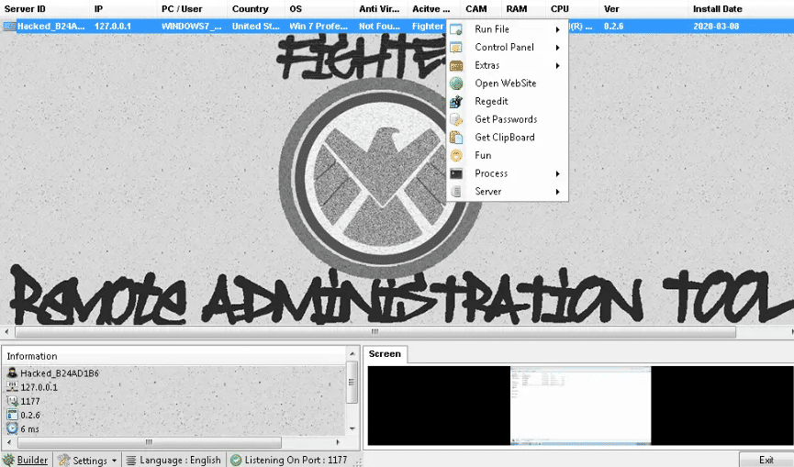Viewport: 794px width, 467px height.
Task: Choose Open WebSite from context menu
Action: point(507,83)
